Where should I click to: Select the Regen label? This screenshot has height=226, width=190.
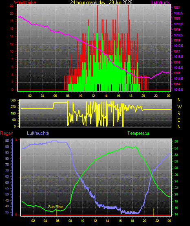pyautogui.click(x=7, y=133)
